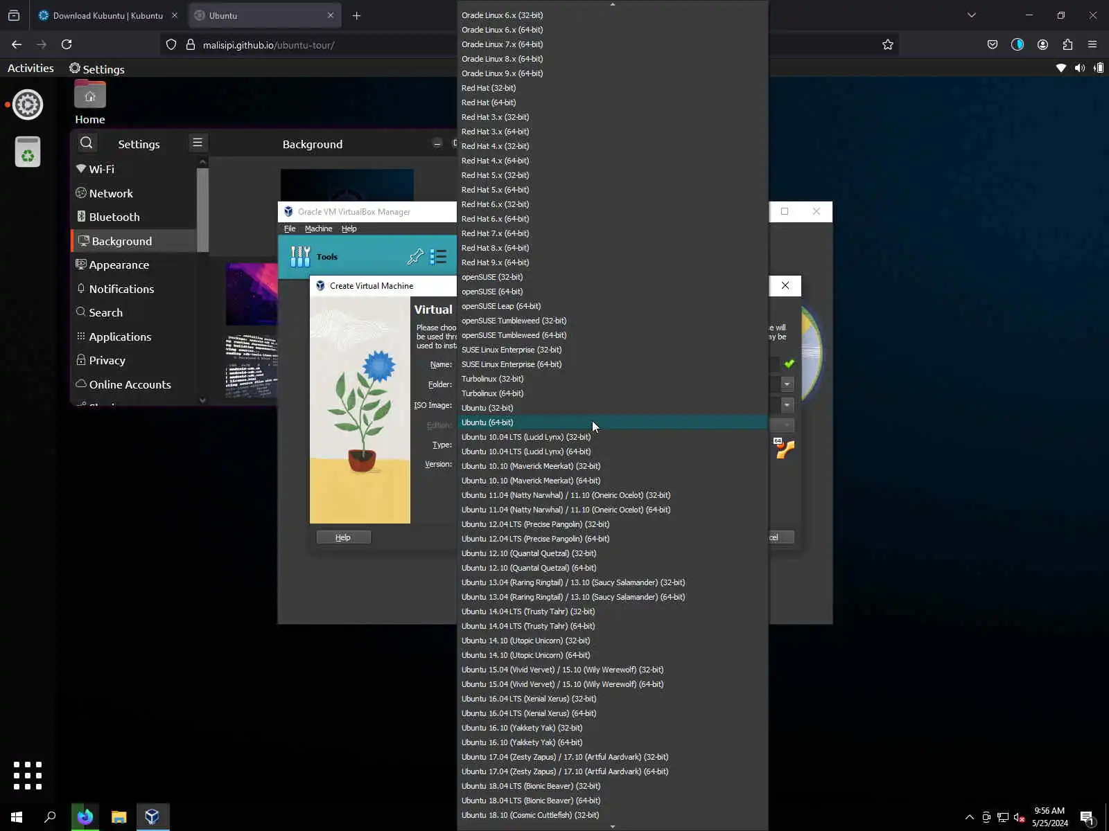This screenshot has height=831, width=1109.
Task: Open Online Accounts in Settings sidebar
Action: [134, 384]
